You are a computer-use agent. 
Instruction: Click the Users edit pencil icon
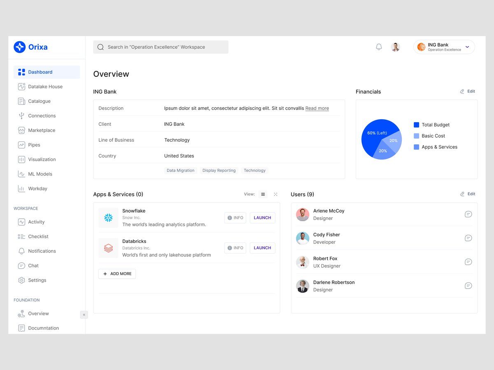coord(462,194)
